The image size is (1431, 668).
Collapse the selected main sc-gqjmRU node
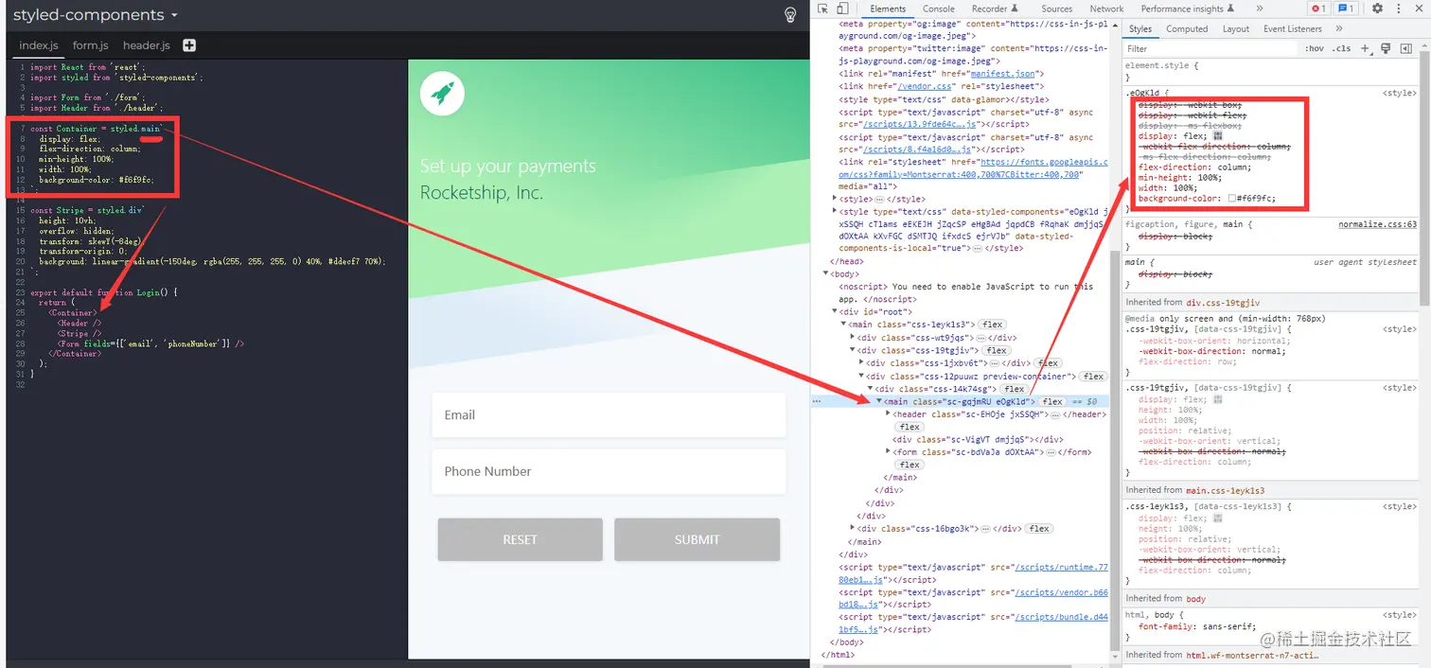[x=878, y=401]
